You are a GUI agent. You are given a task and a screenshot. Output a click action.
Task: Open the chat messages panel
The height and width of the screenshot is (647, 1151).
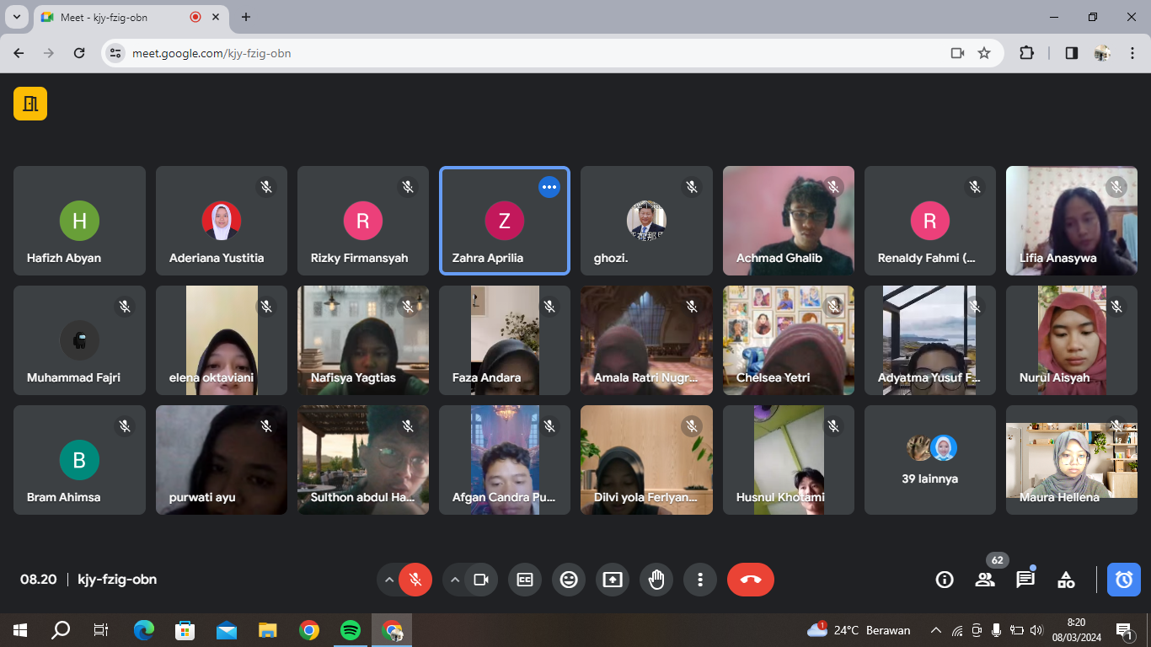[x=1025, y=580]
